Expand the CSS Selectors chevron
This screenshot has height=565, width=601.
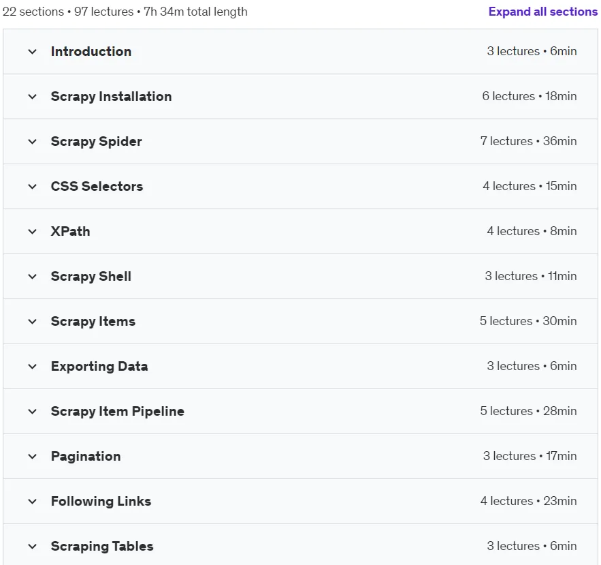tap(33, 187)
